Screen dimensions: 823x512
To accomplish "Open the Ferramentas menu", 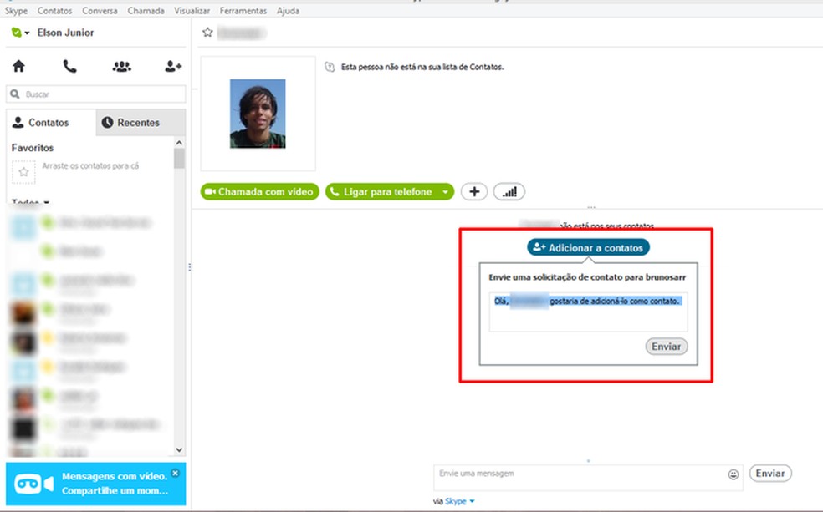I will [x=243, y=10].
